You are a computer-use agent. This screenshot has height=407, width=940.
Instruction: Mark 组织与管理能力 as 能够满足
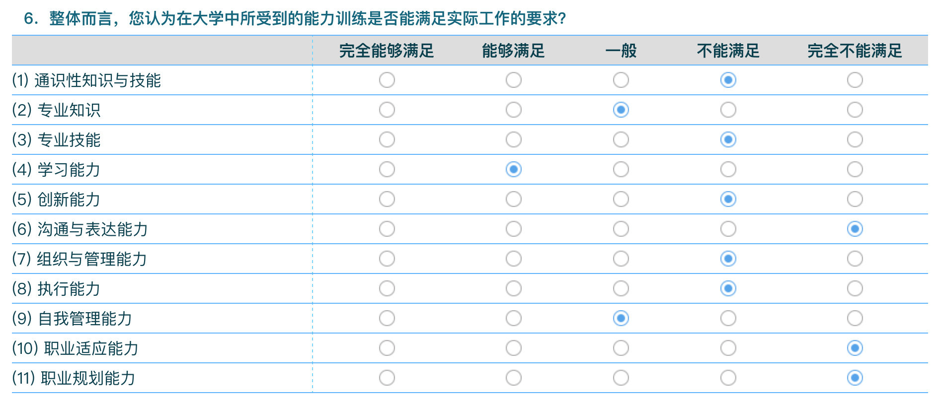[513, 259]
